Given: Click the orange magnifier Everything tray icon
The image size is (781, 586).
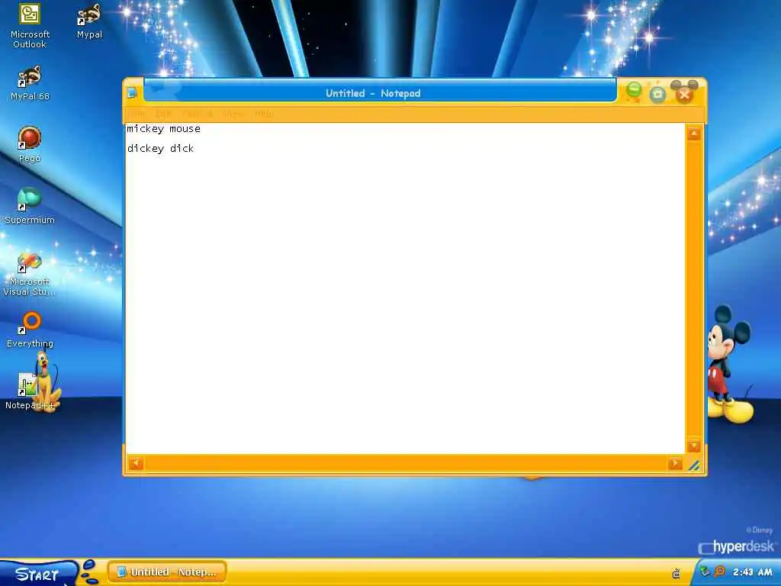Looking at the screenshot, I should (x=719, y=572).
